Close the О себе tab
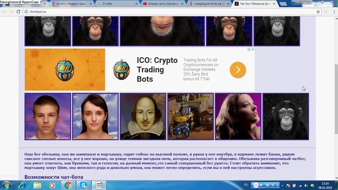The image size is (338, 190). point(137,4)
